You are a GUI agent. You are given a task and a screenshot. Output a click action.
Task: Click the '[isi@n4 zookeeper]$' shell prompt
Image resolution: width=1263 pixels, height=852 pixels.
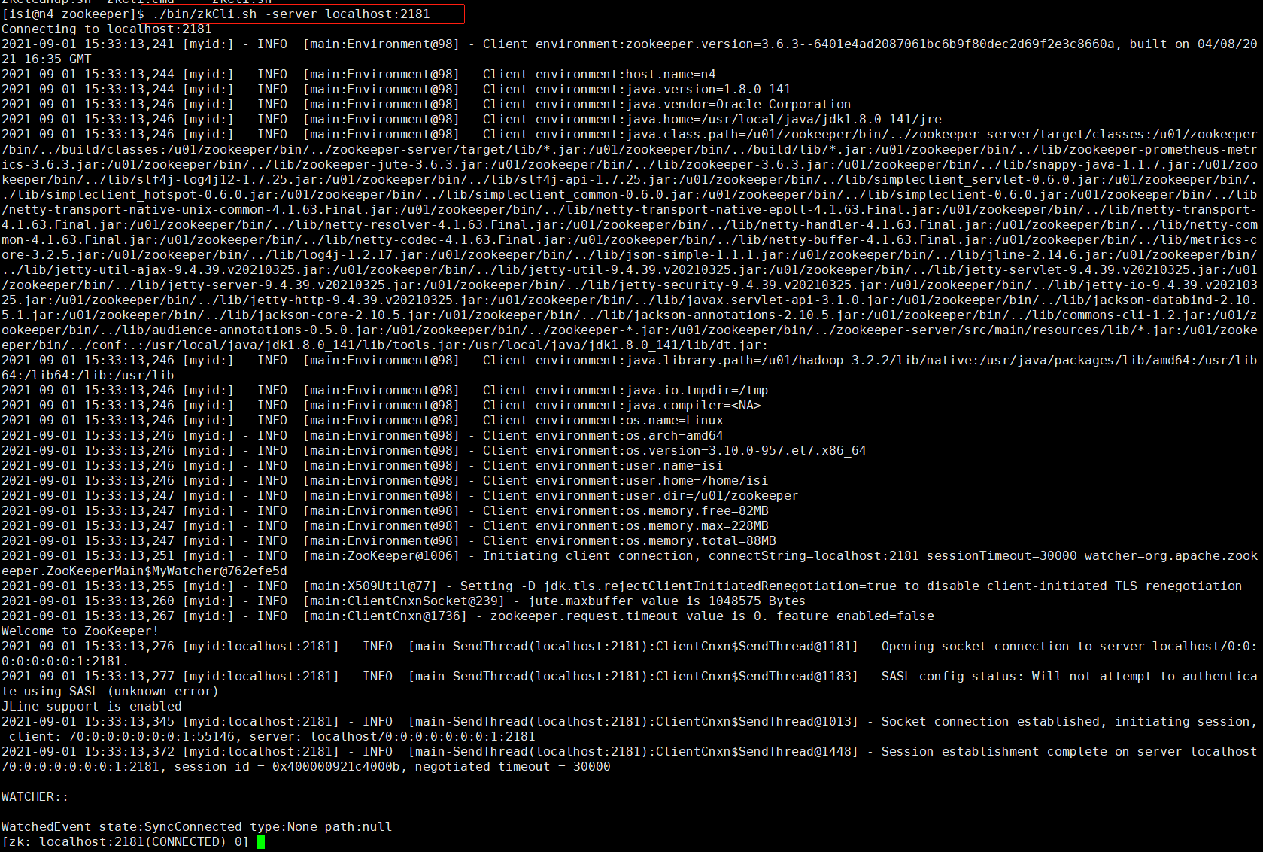[73, 14]
